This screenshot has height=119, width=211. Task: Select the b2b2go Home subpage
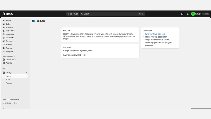[x=15, y=76]
